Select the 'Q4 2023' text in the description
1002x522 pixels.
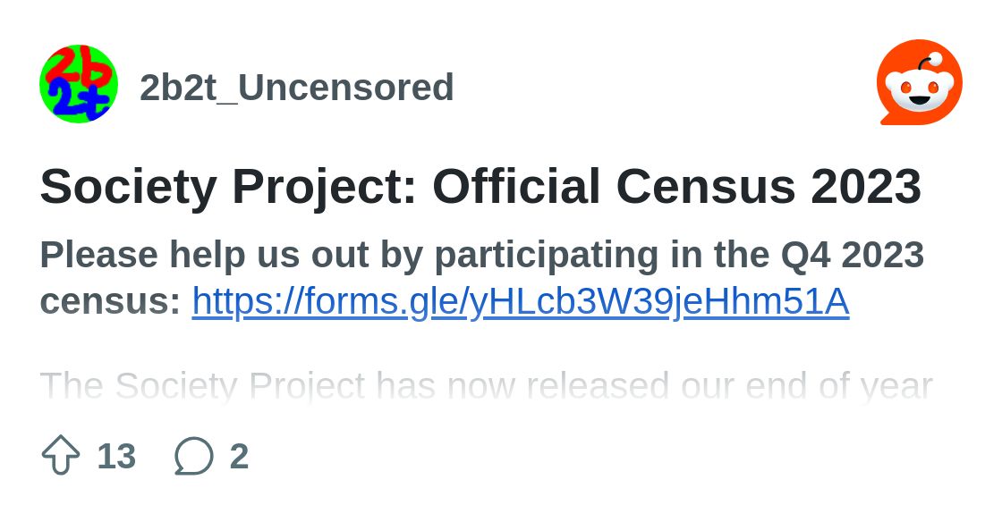pyautogui.click(x=853, y=256)
